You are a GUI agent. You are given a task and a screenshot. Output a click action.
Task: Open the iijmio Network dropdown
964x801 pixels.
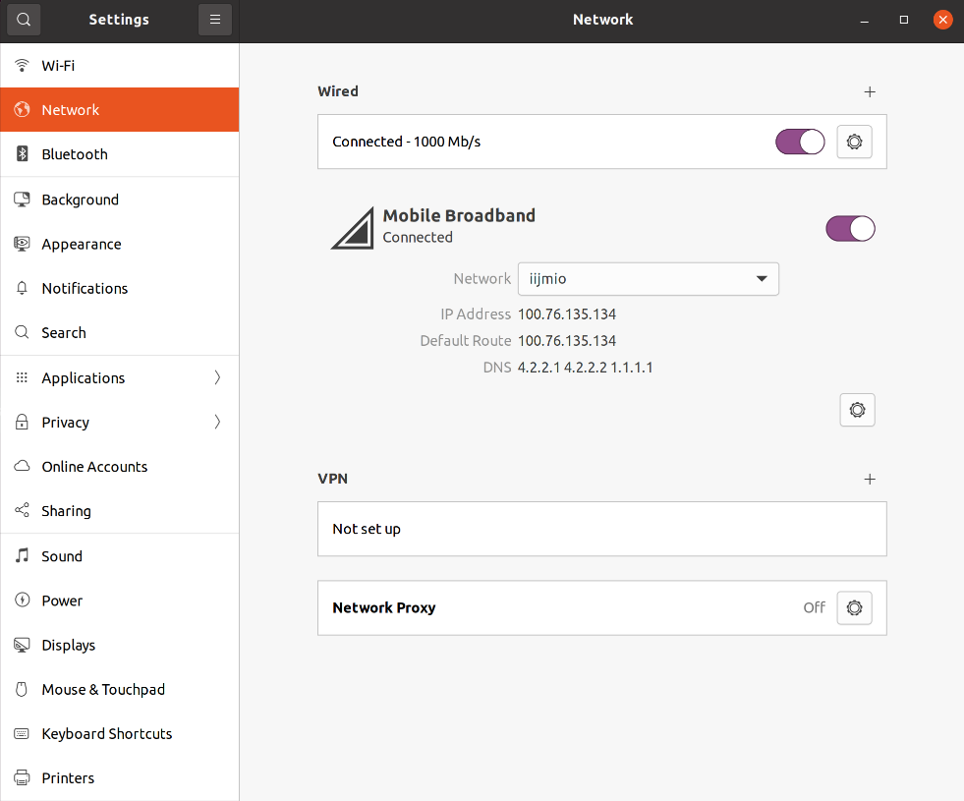(x=648, y=279)
